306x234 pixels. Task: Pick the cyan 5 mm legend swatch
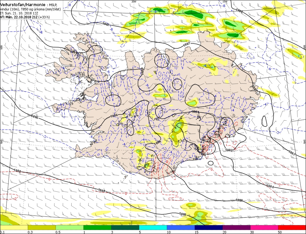click(x=153, y=228)
